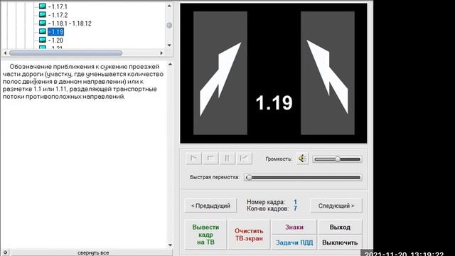Screen dimensions: 455x256
Task: Click description panel scroll down arrow
Action: (x=170, y=245)
